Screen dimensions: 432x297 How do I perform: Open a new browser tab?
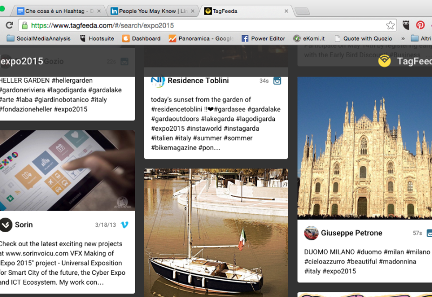(x=302, y=11)
